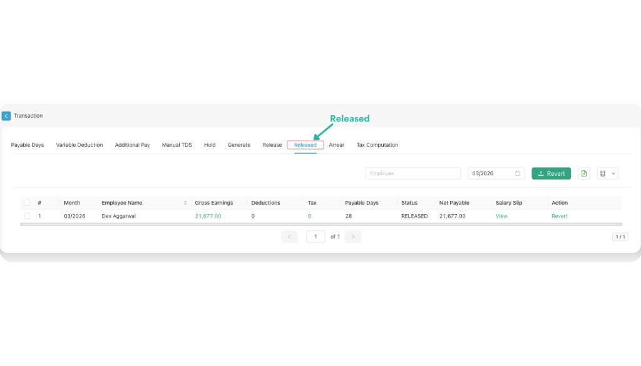Open the 03/2026 month picker dropdown
Image resolution: width=641 pixels, height=366 pixels.
(495, 173)
